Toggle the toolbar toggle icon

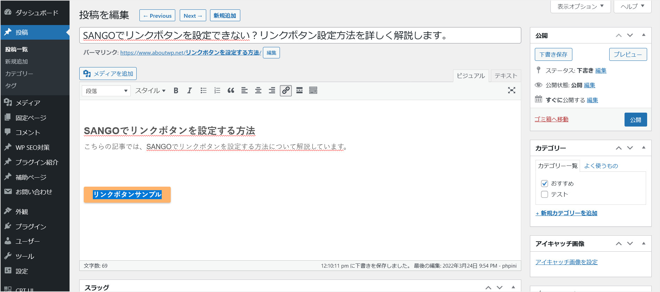313,91
